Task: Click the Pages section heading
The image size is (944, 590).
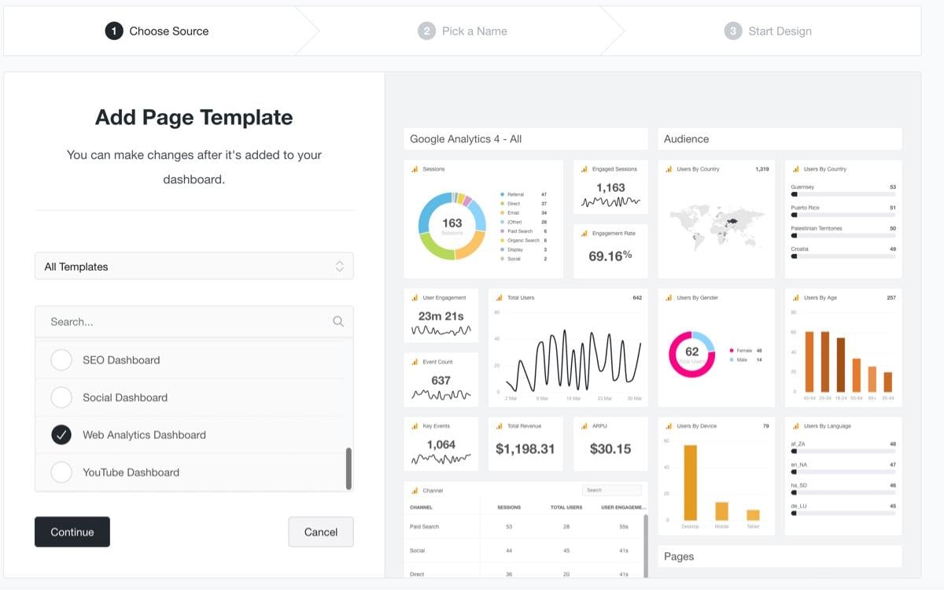Action: (x=679, y=556)
